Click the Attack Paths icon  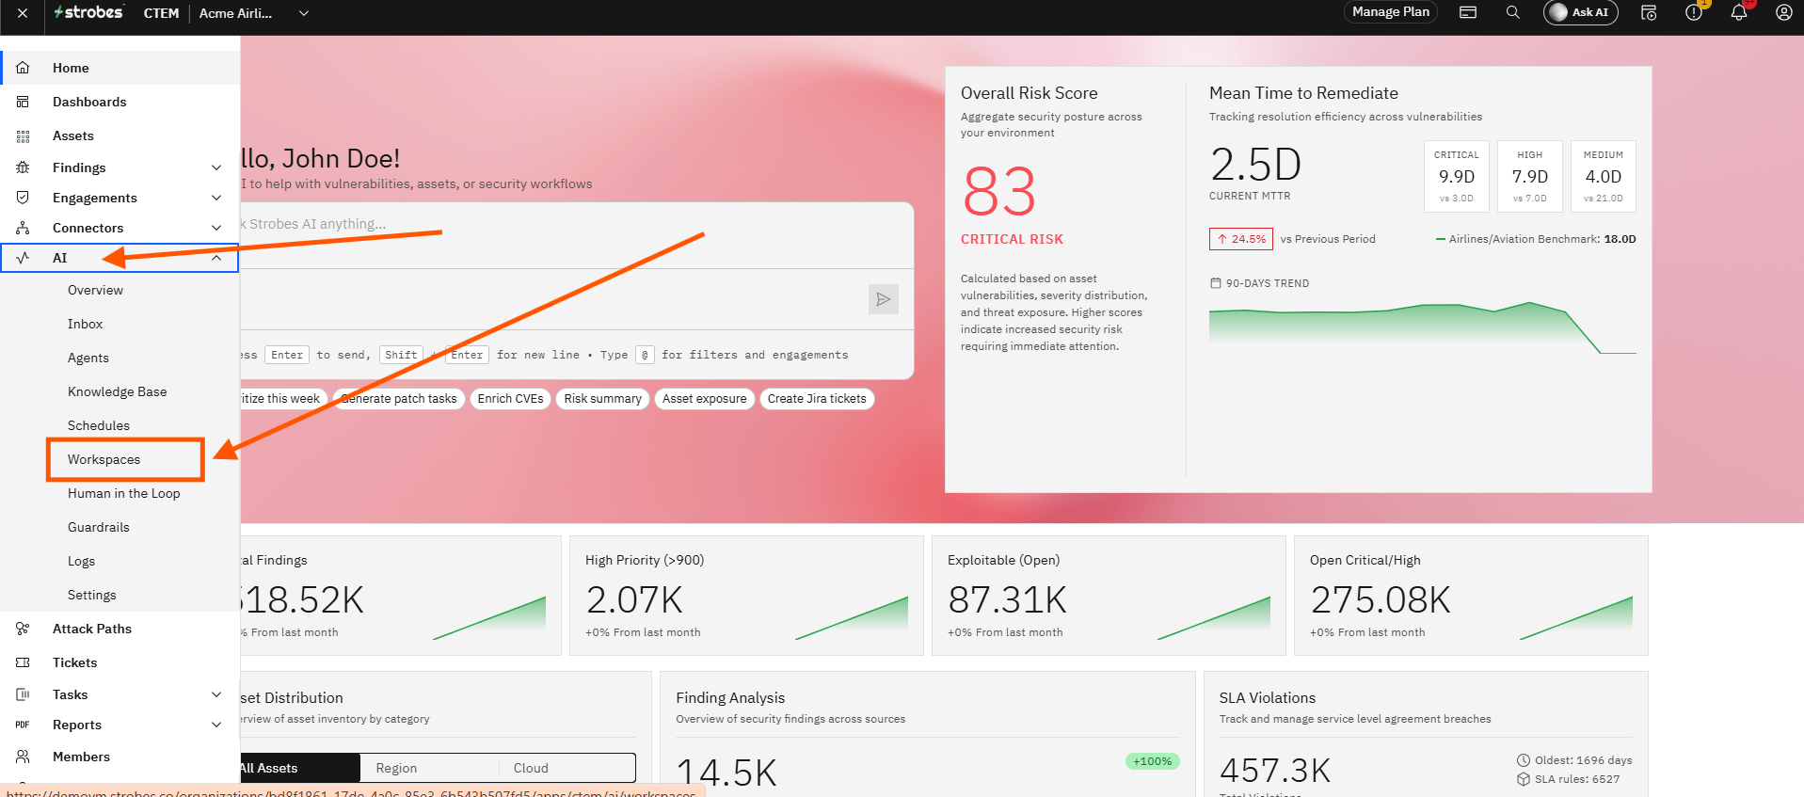pyautogui.click(x=23, y=629)
